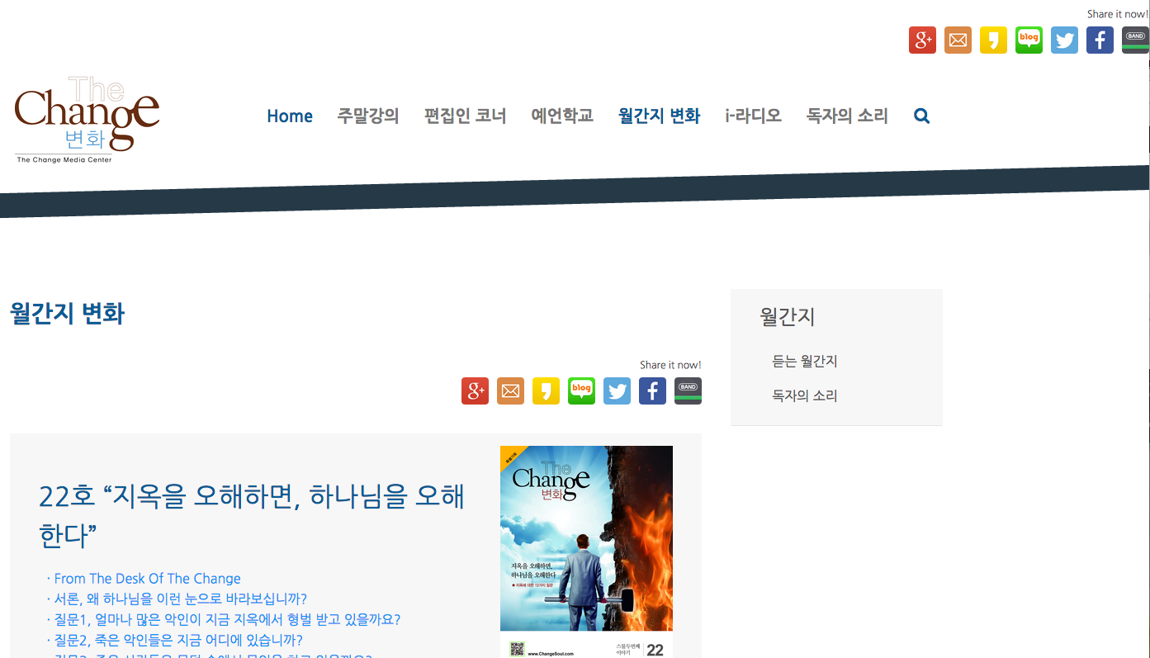Open article 22호 지옥을 오해하면 title
1150x658 pixels.
252,516
